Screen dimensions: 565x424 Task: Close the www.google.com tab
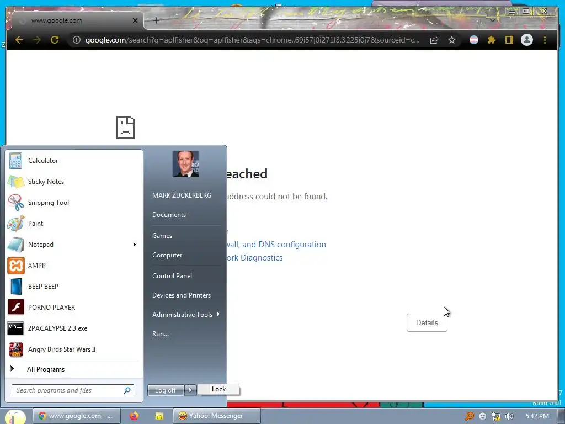[135, 20]
